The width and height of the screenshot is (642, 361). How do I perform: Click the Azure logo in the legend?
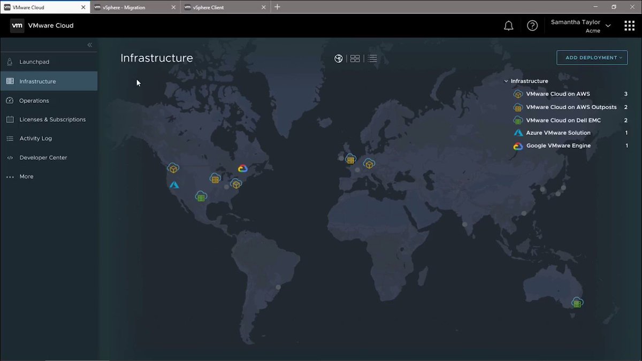click(x=518, y=133)
